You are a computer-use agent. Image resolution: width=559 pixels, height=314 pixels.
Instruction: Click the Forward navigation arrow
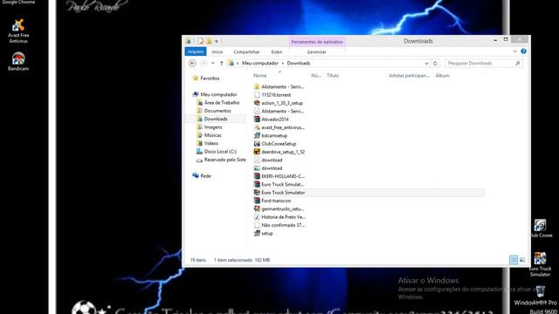pyautogui.click(x=204, y=63)
